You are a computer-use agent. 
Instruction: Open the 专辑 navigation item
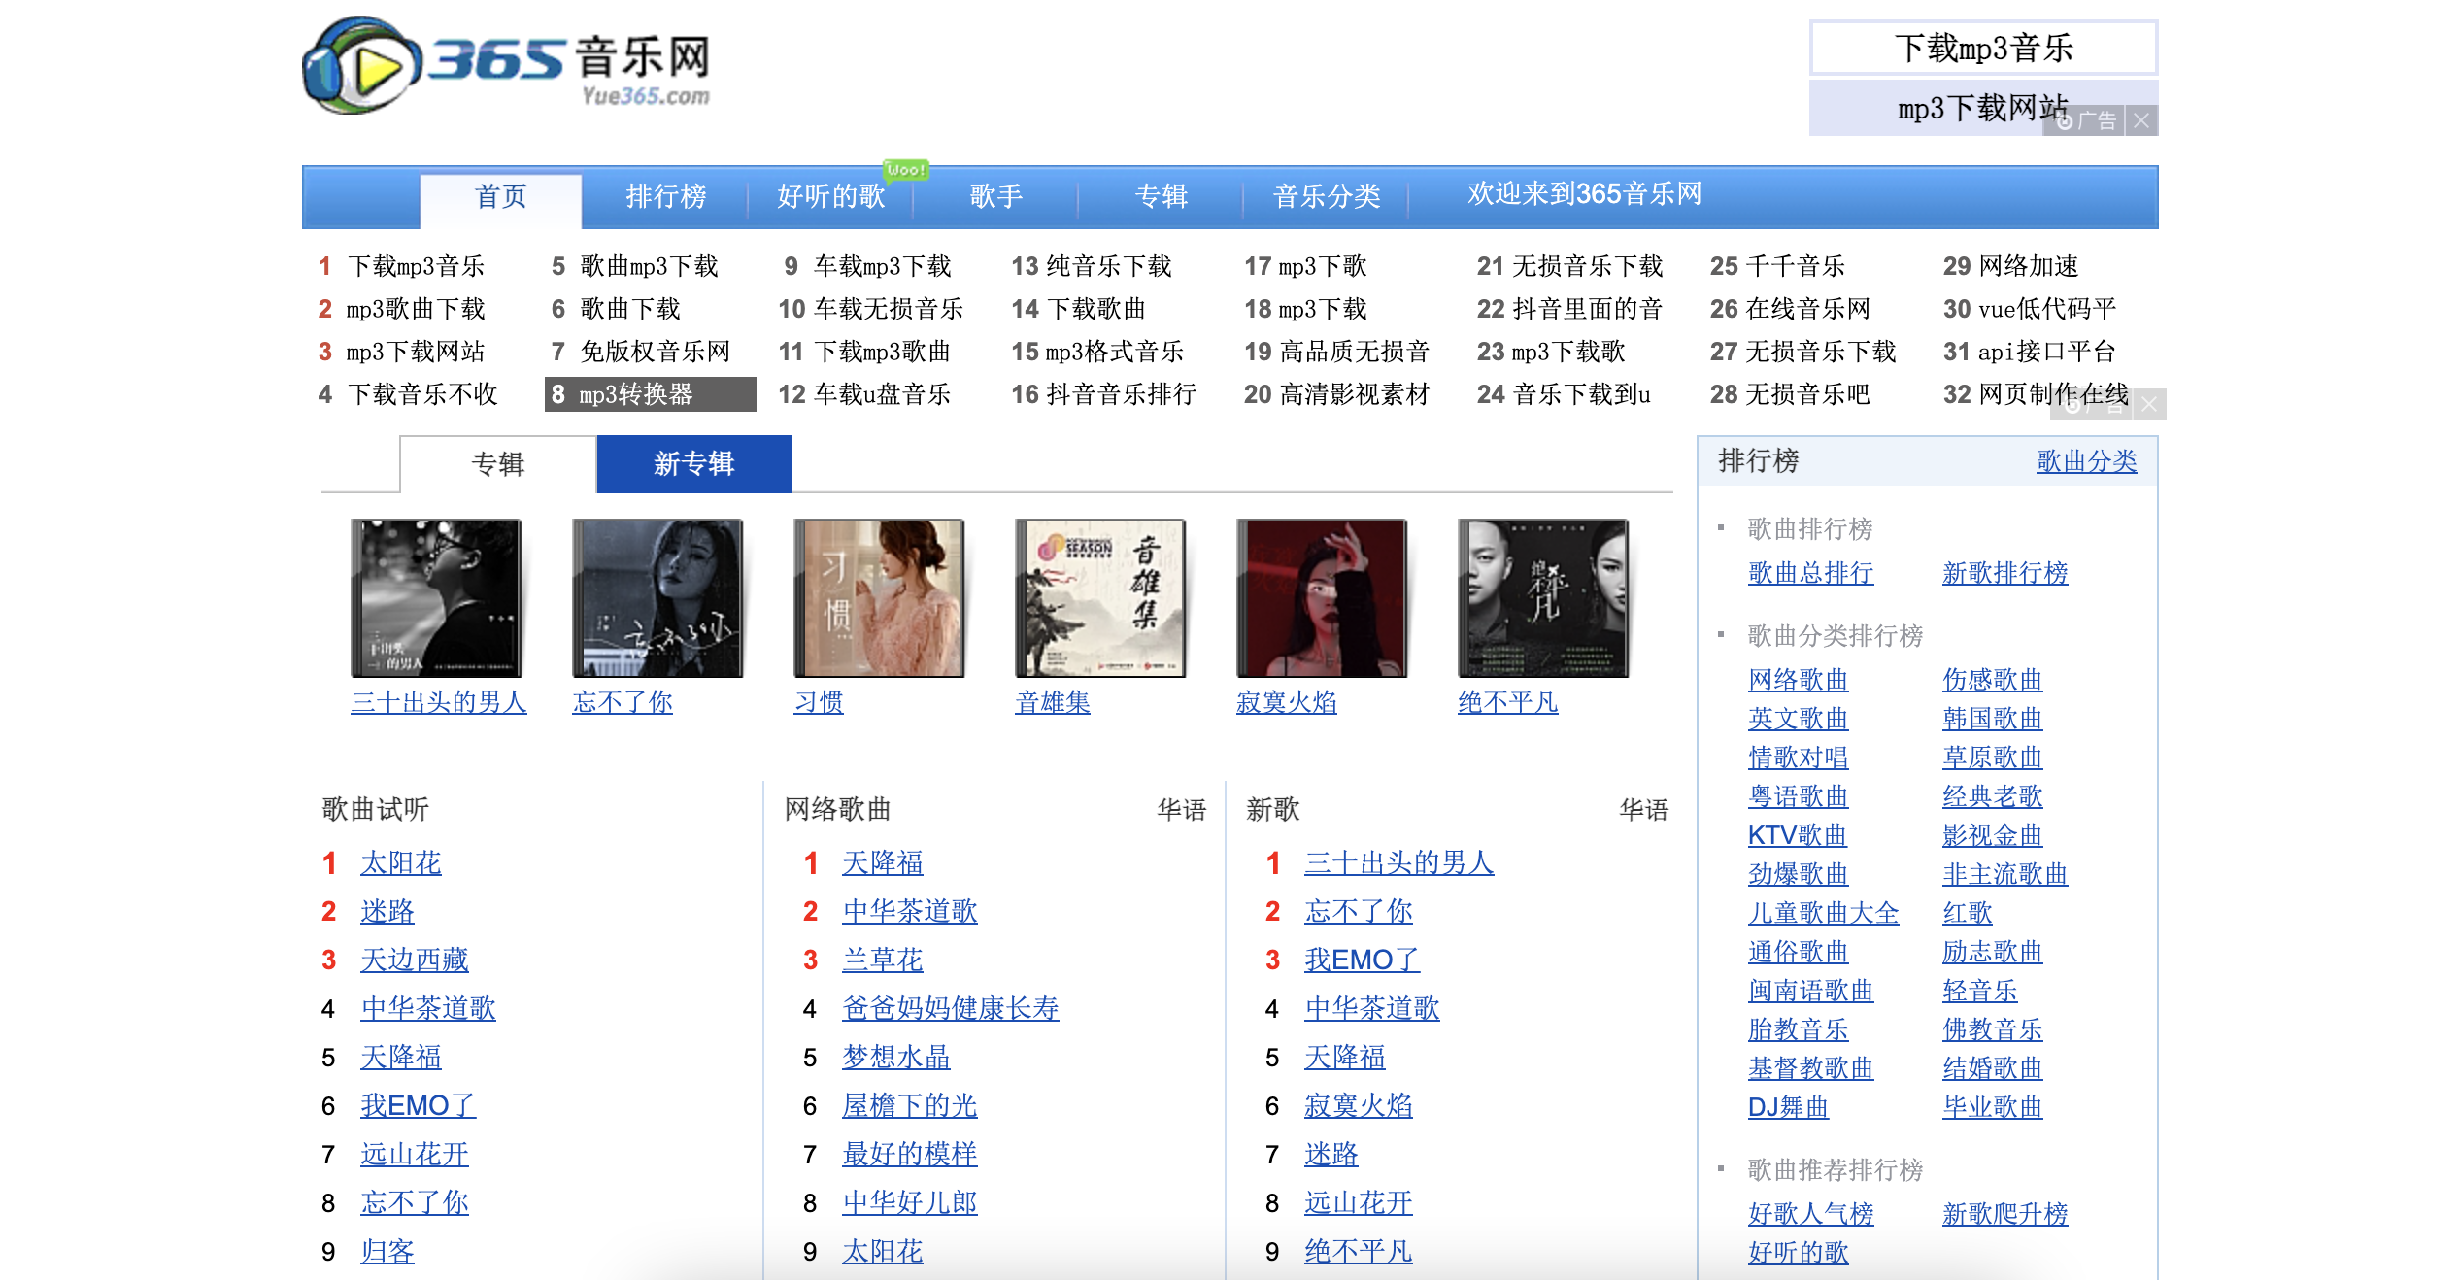pos(1162,197)
